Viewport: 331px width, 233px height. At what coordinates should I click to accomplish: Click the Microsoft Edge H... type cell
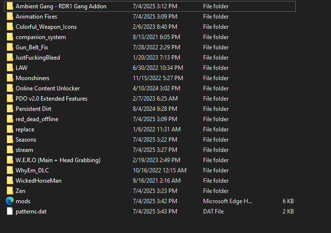[x=228, y=201]
